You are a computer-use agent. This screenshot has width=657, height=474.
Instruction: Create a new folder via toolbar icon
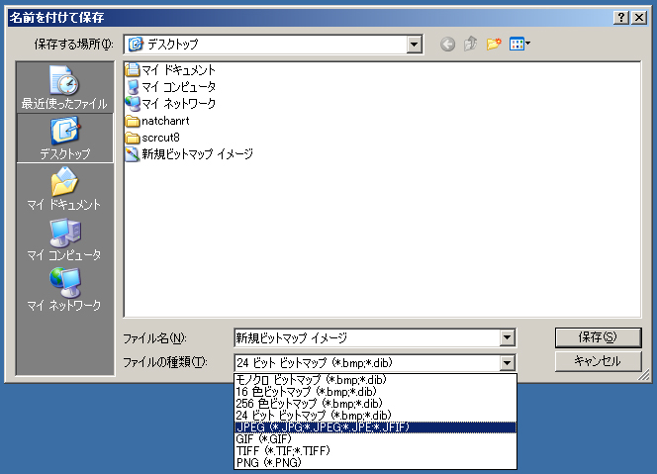493,45
